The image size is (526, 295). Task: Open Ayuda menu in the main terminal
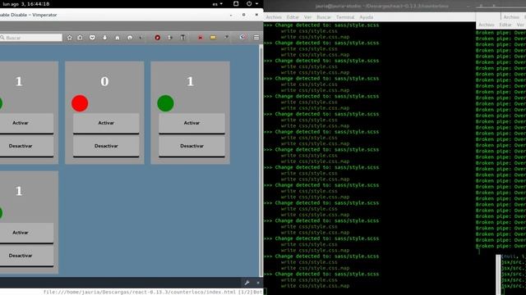pos(366,17)
